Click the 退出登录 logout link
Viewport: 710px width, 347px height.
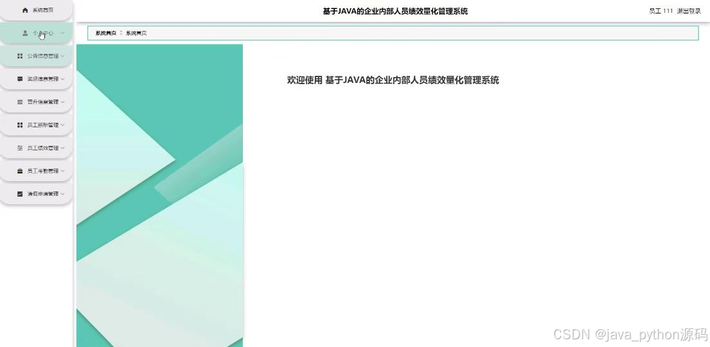[x=689, y=12]
